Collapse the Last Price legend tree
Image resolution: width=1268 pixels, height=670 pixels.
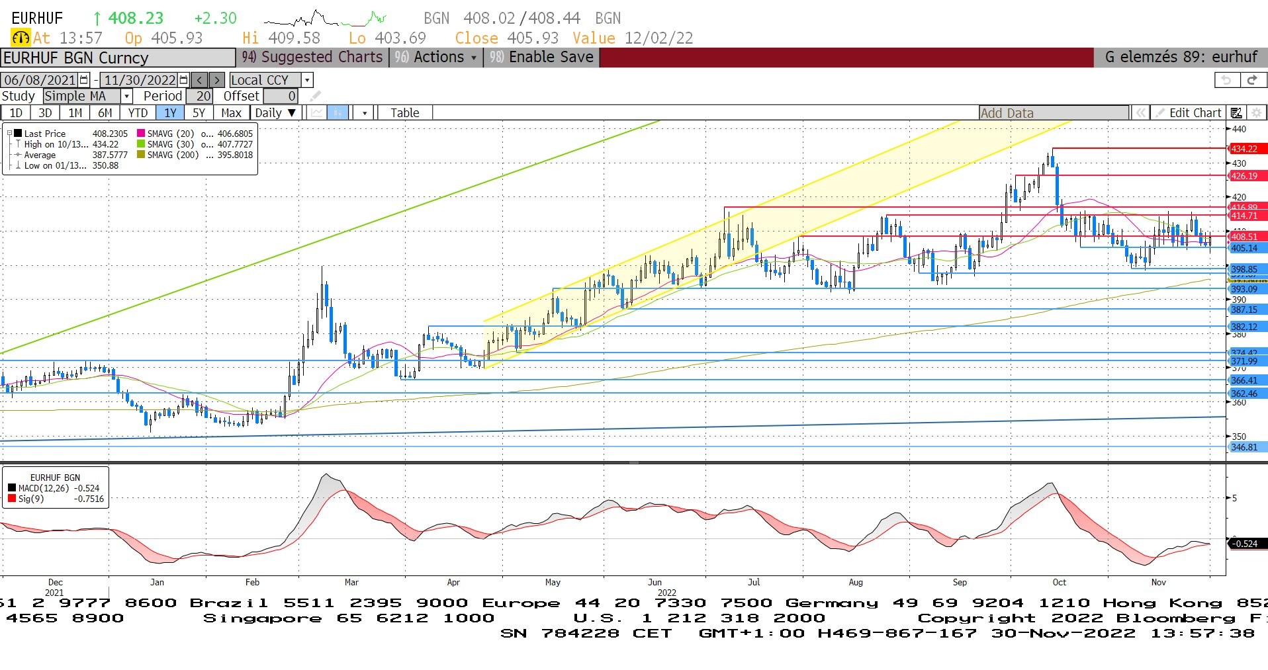click(9, 133)
